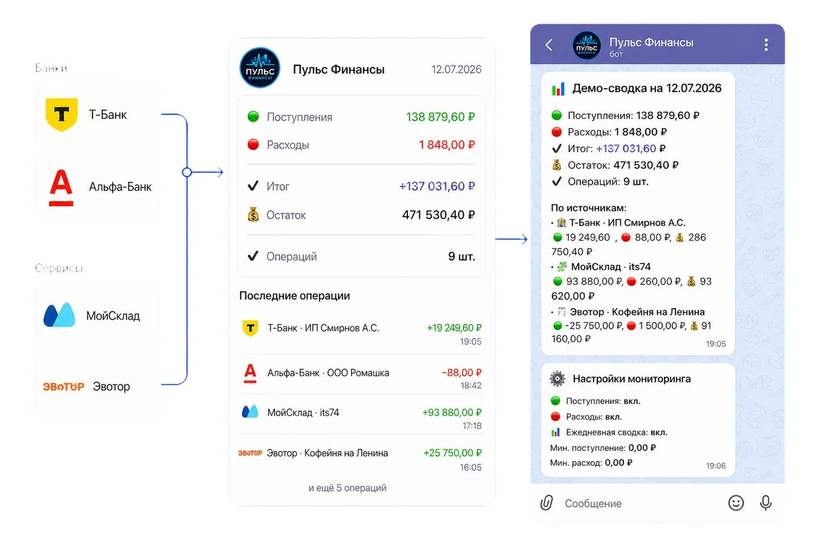The height and width of the screenshot is (544, 817).
Task: Click the red dot beside Расходы in summary card
Action: (x=254, y=144)
